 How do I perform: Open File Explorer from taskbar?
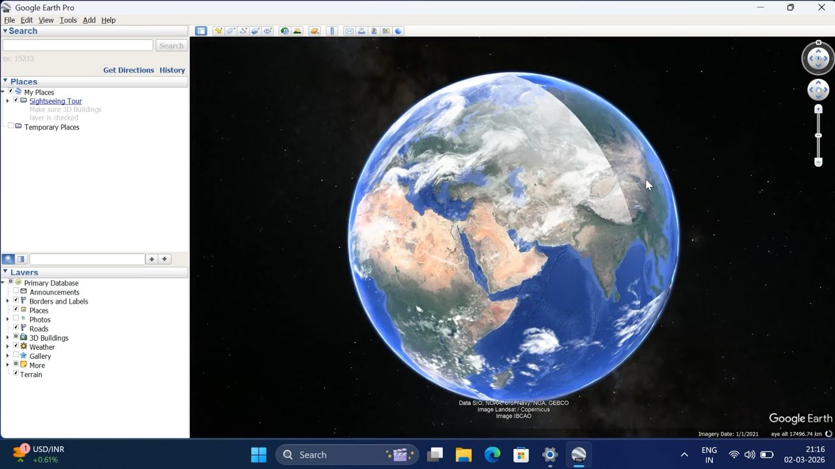pos(463,455)
